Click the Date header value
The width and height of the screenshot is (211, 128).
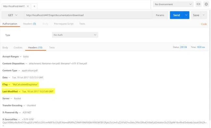(28, 77)
